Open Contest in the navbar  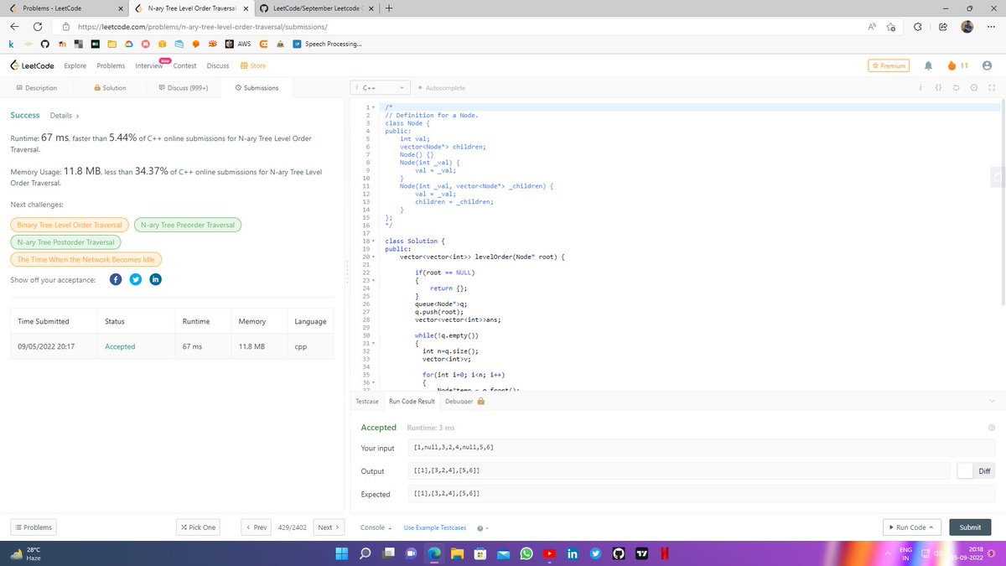(x=184, y=65)
